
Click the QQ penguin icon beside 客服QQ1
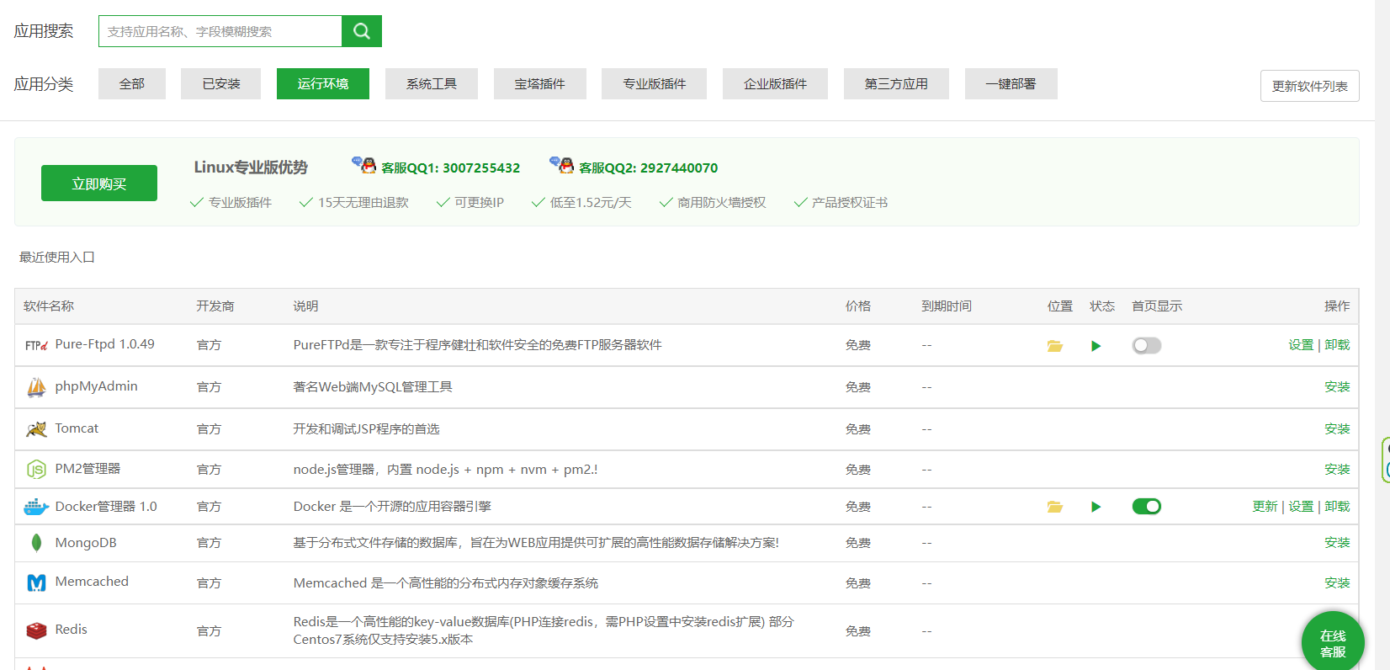pos(364,164)
